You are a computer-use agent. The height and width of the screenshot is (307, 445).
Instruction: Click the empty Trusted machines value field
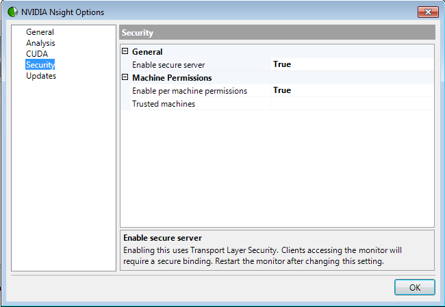(x=352, y=103)
